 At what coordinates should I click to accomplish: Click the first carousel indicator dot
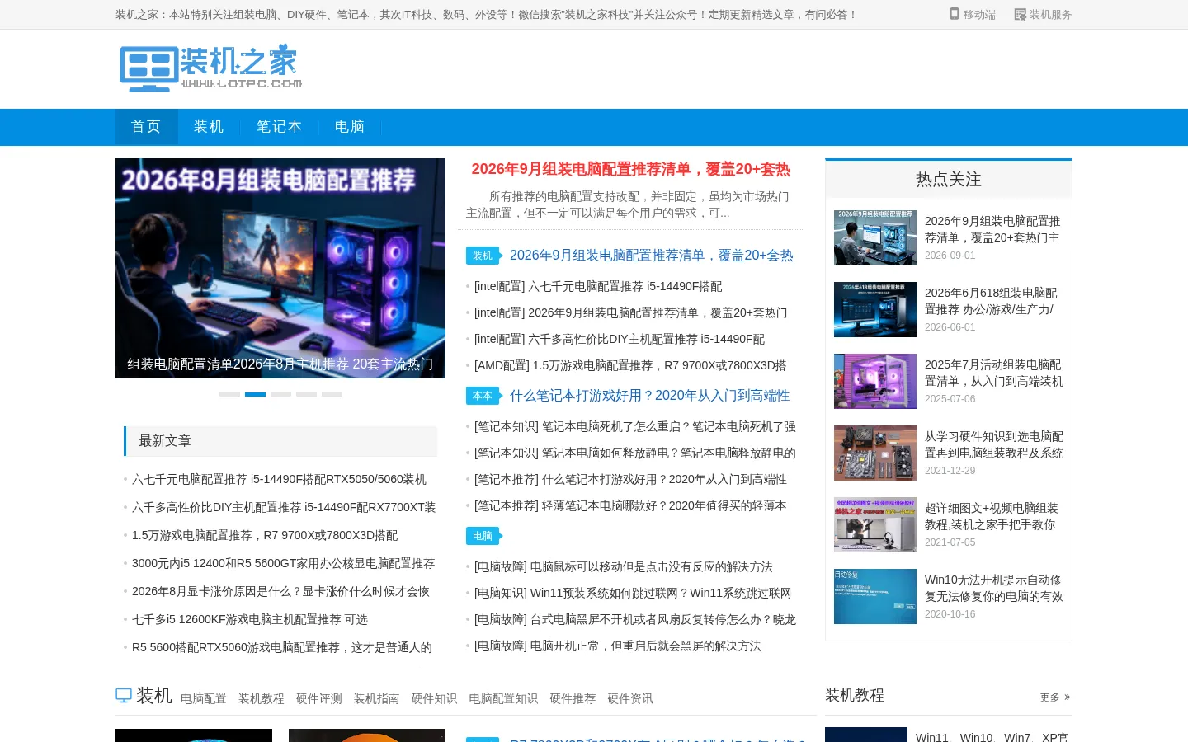[229, 395]
